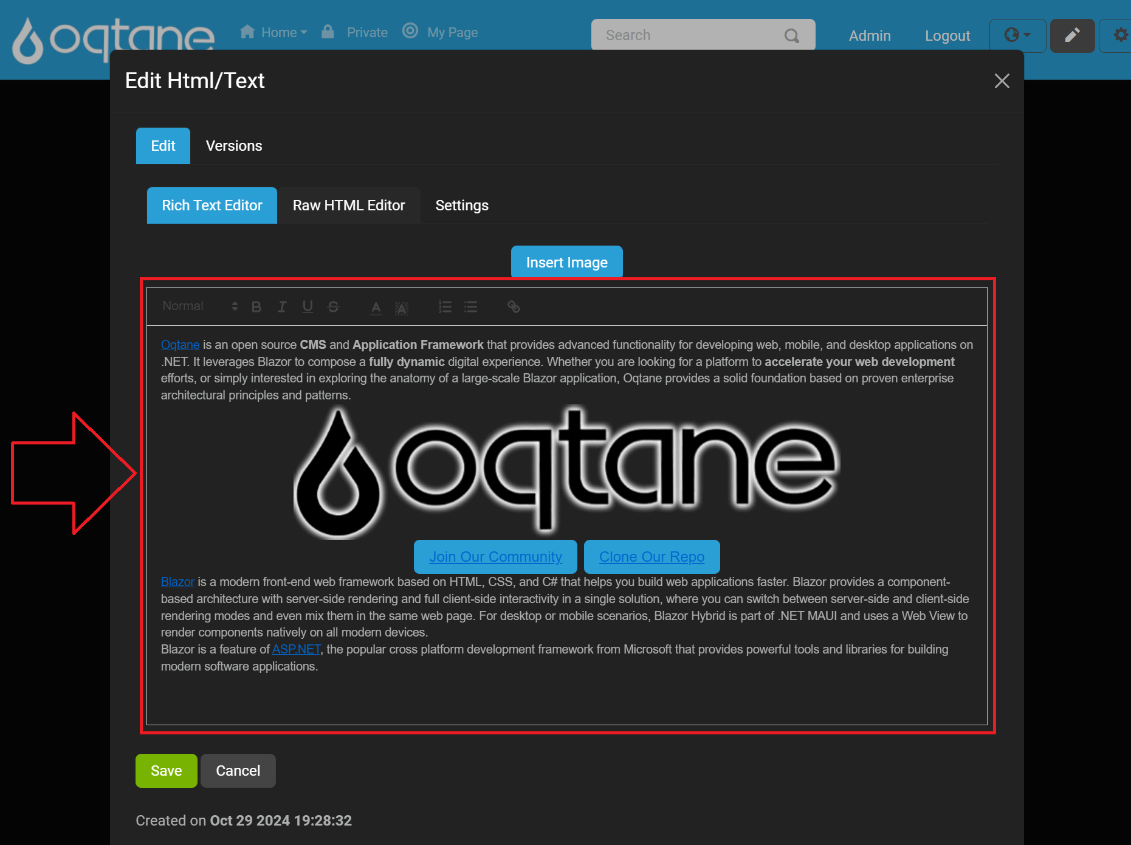Switch to the Raw HTML Editor tab
Image resolution: width=1131 pixels, height=845 pixels.
click(x=349, y=205)
